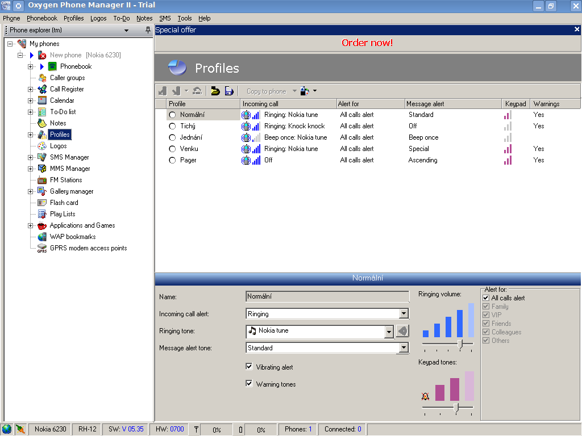Select the Pager profile radio button
Screen dimensions: 582x436
point(172,160)
